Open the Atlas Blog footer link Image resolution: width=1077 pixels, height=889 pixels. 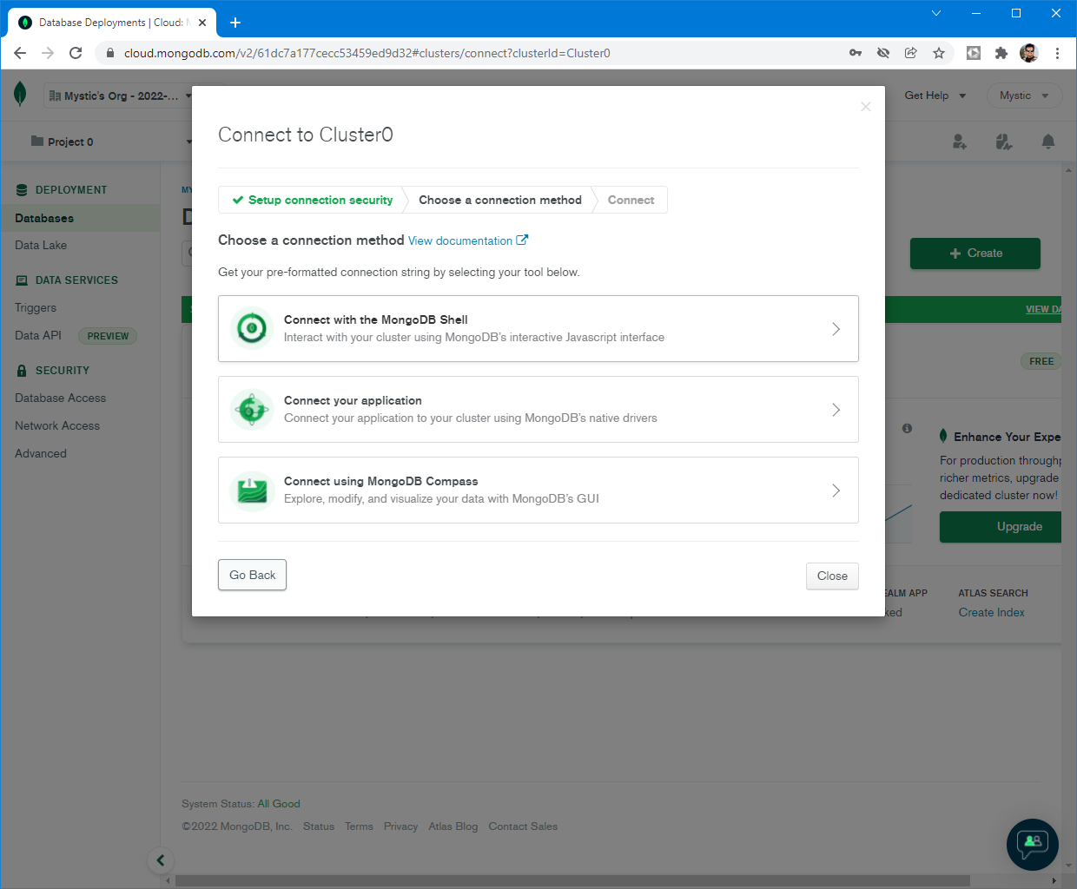[453, 826]
